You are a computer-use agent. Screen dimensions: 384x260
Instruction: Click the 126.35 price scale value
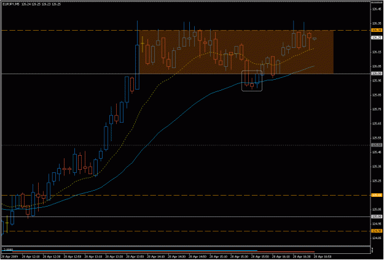(377, 23)
